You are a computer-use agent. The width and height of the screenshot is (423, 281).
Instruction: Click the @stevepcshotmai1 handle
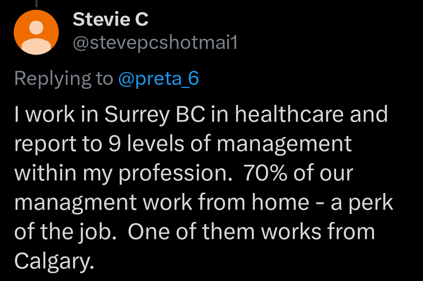coord(155,43)
